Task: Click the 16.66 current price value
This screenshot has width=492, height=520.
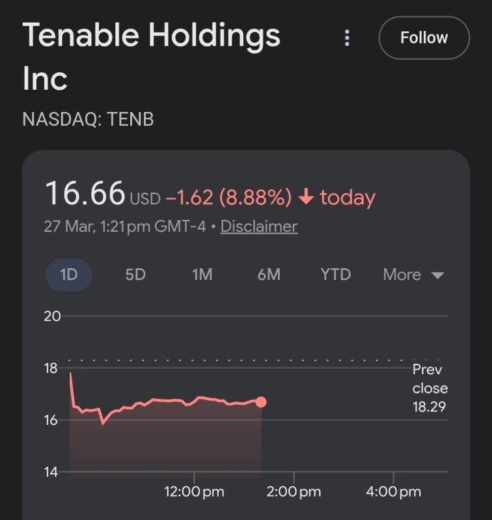Action: [85, 194]
